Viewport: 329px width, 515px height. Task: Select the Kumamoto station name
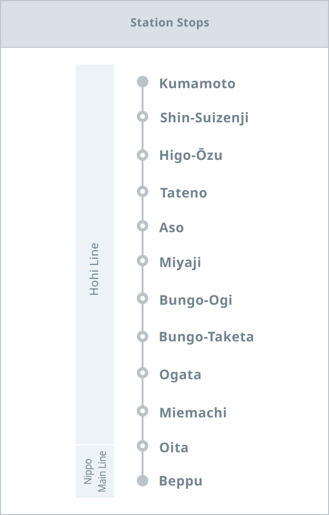click(x=197, y=84)
